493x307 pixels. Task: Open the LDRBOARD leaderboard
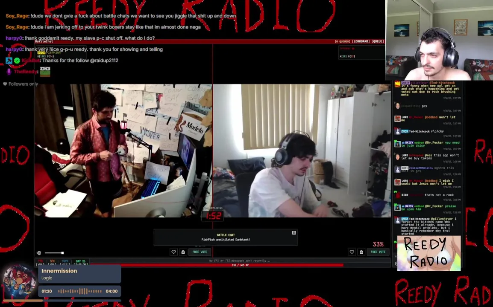(361, 41)
